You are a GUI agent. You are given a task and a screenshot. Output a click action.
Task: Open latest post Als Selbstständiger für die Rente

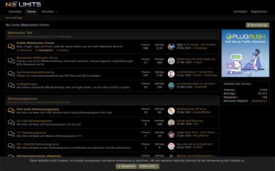197,84
